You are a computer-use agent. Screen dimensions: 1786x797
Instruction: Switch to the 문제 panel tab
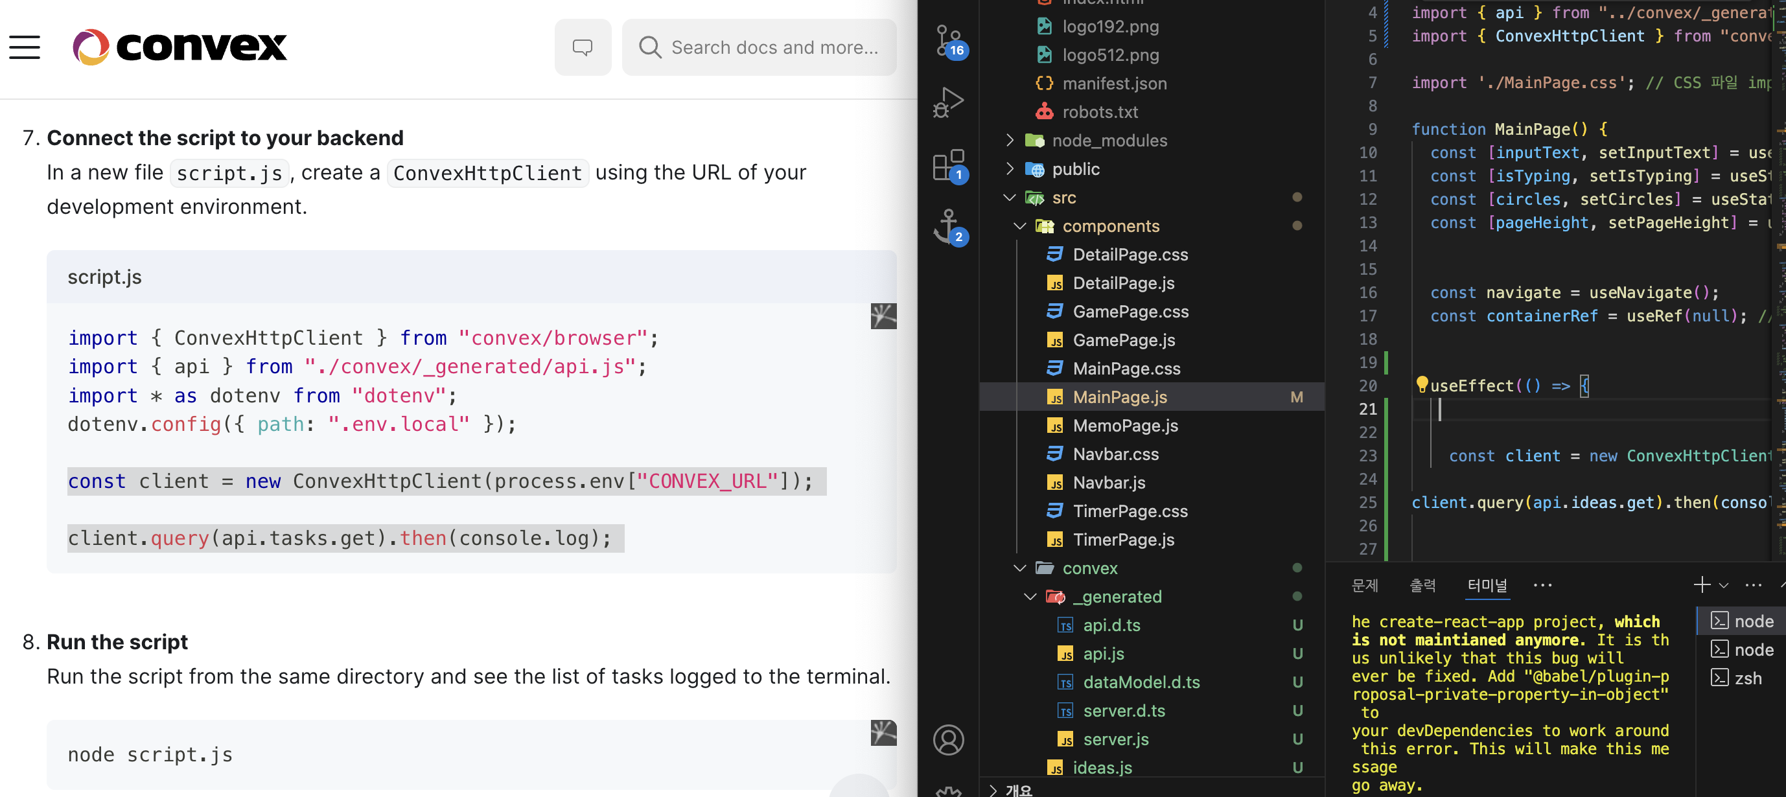click(1365, 586)
